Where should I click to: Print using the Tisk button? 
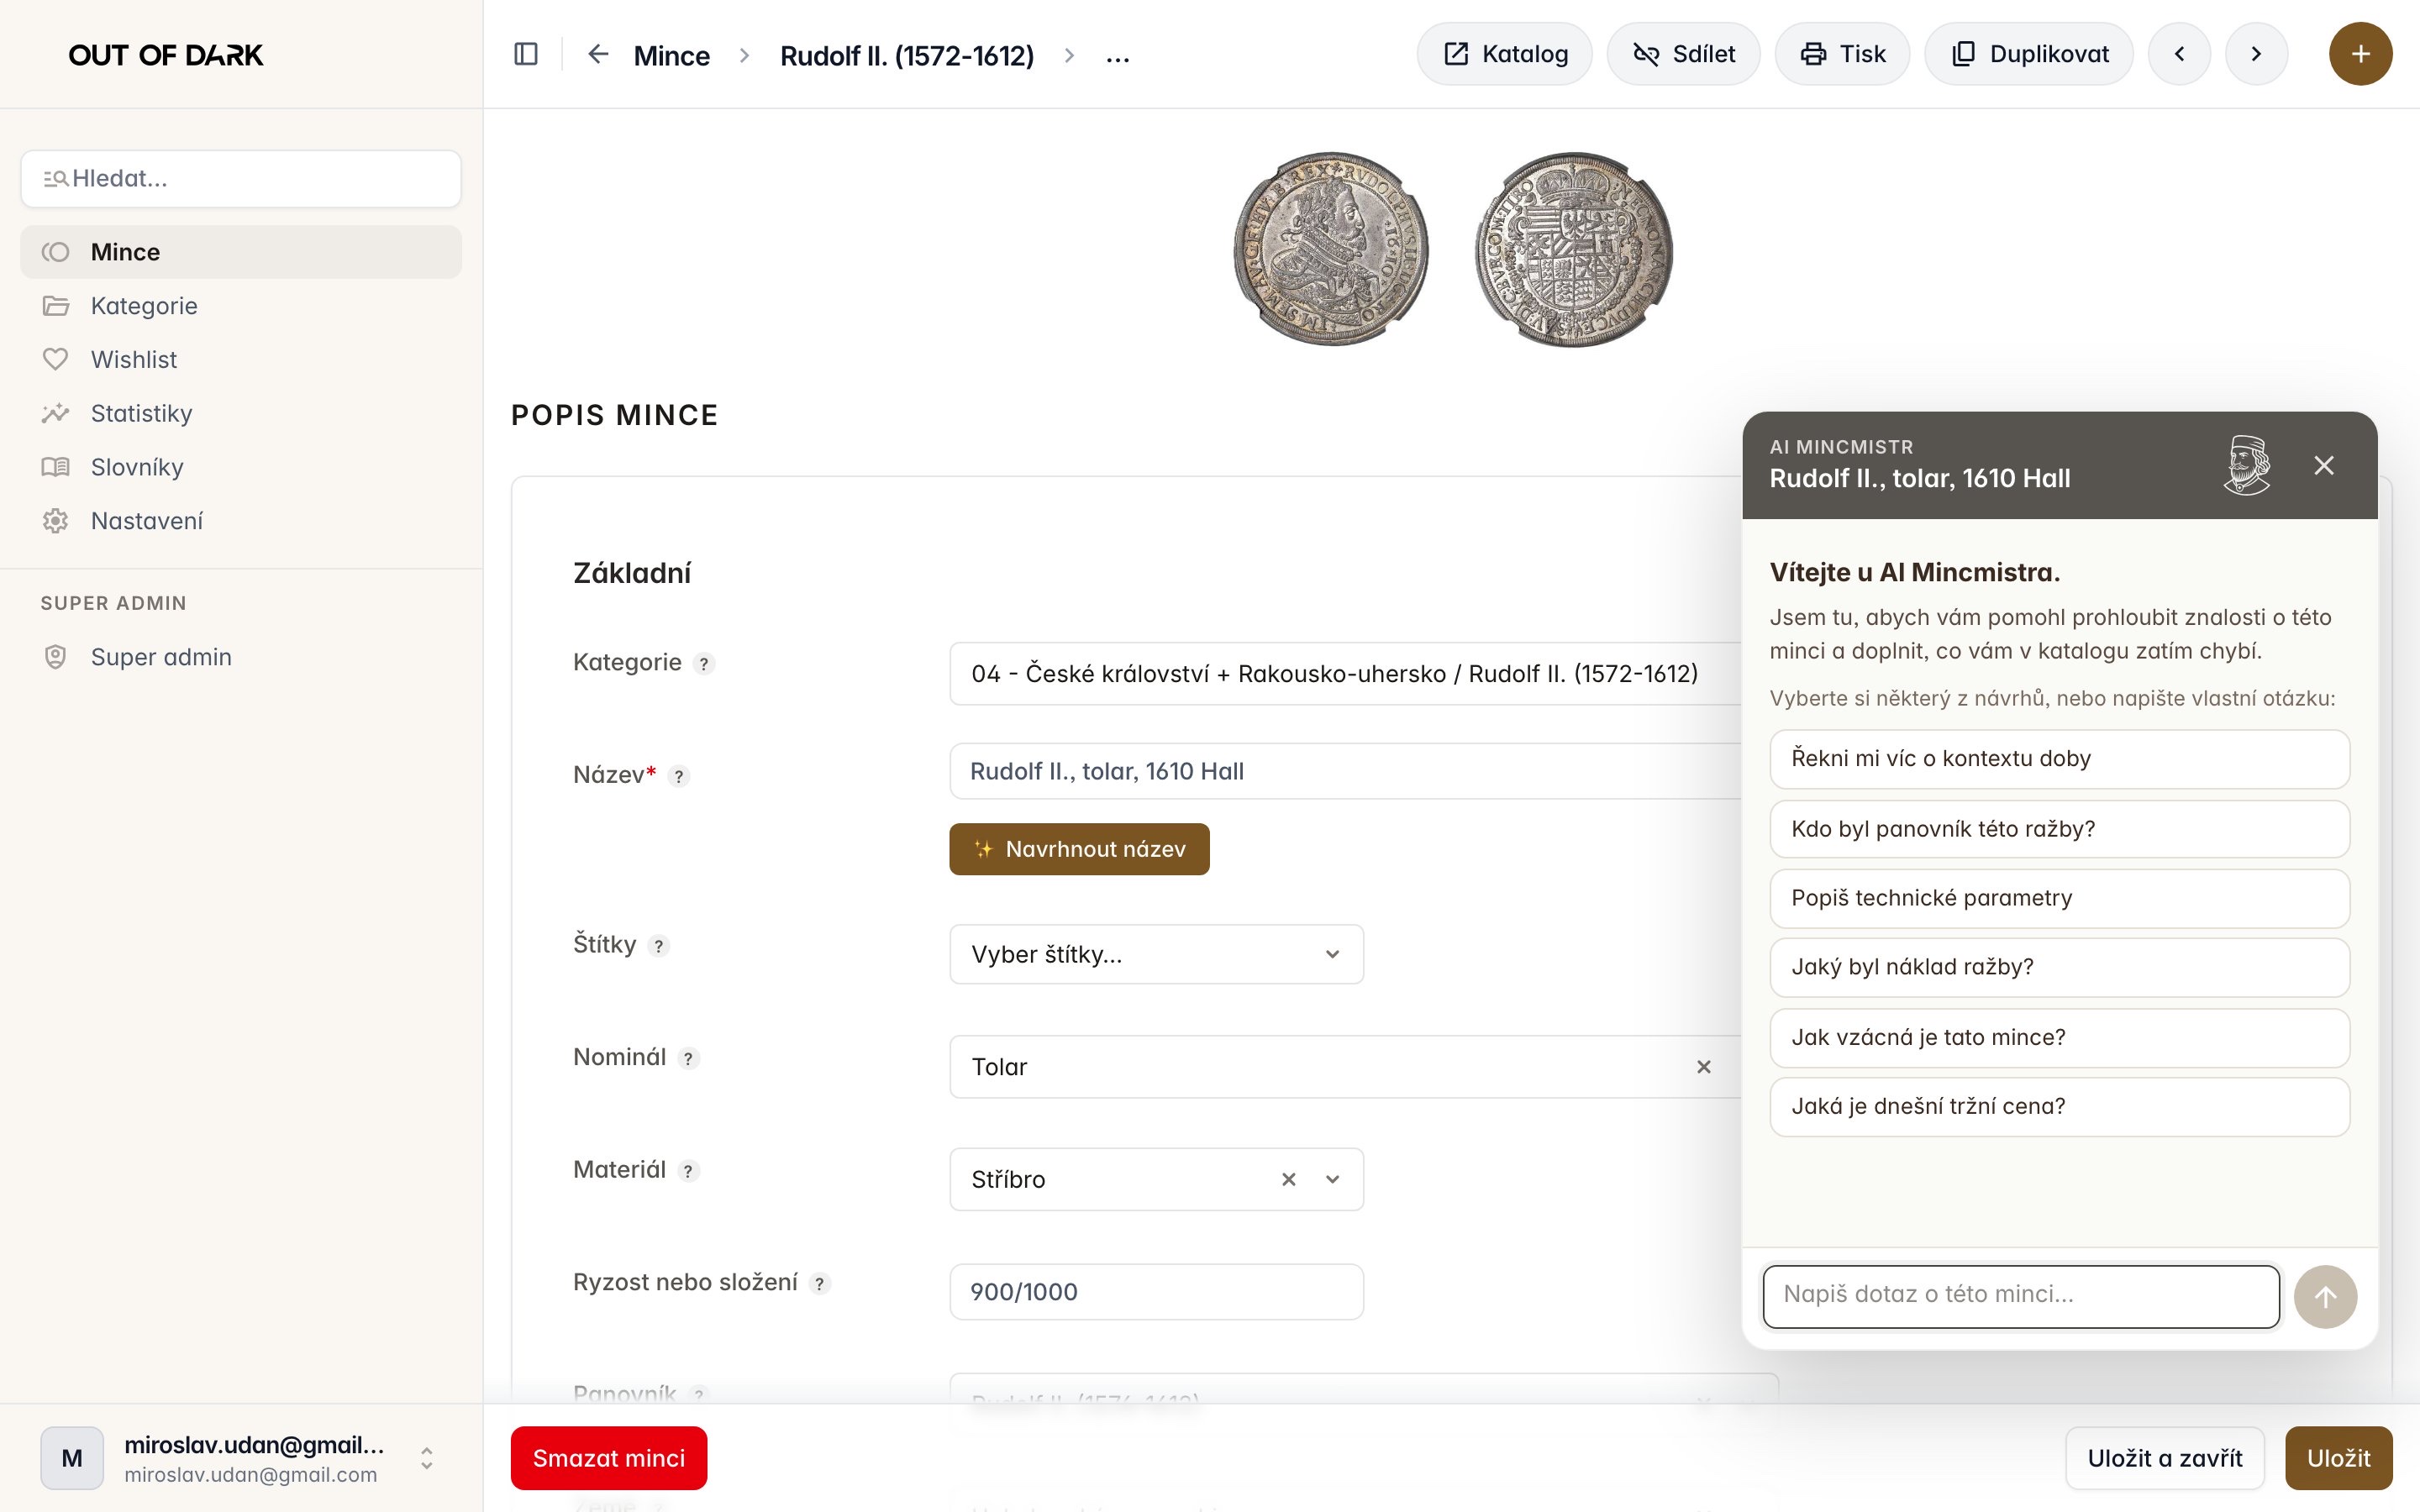[1842, 54]
